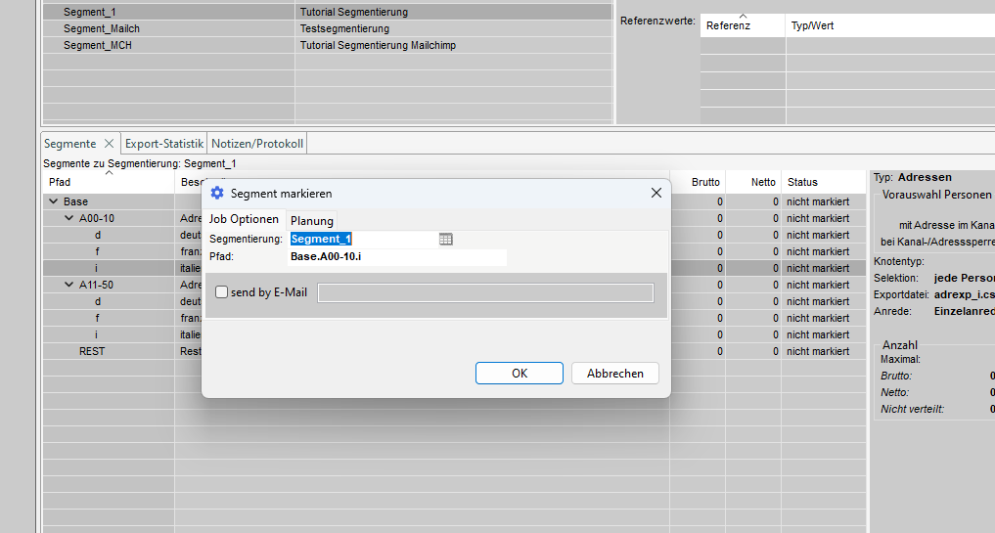Select Segment_Mailch in the segmentation list
The width and height of the screenshot is (995, 533).
(x=102, y=28)
